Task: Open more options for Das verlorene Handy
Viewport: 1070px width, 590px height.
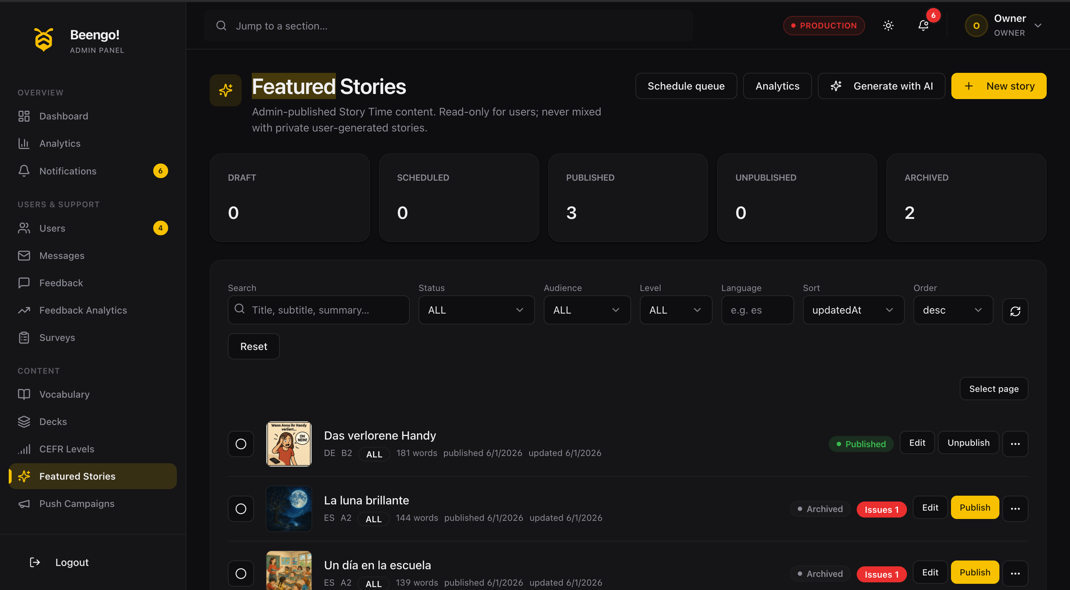Action: [x=1015, y=444]
